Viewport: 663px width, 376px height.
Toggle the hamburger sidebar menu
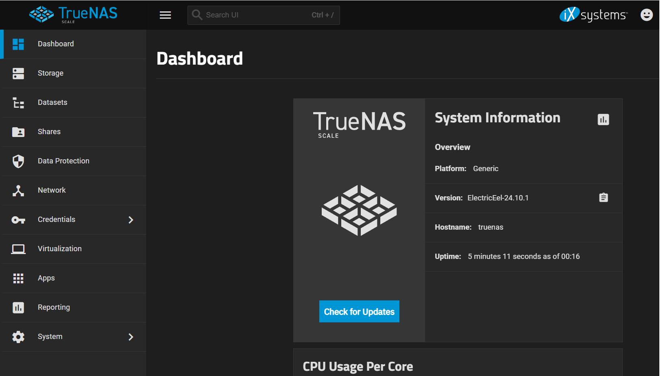coord(165,15)
